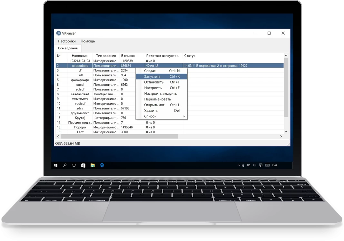344x241 pixels.
Task: Click the horizontal scrollbar left arrow
Action: [58, 136]
